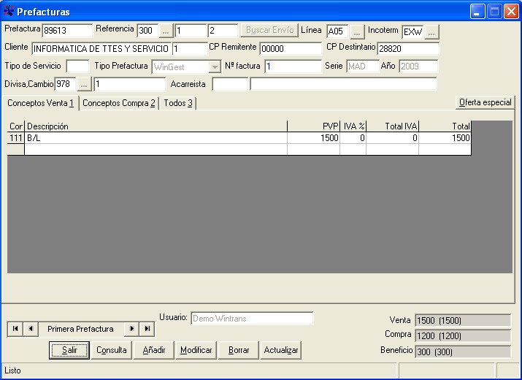Click the Listo status bar text
The height and width of the screenshot is (380, 522).
tap(12, 370)
